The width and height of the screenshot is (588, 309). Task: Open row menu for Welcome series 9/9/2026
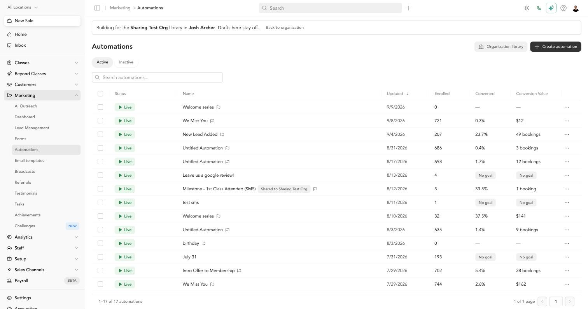pyautogui.click(x=567, y=107)
